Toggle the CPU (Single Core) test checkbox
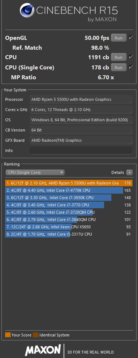 coord(131,67)
